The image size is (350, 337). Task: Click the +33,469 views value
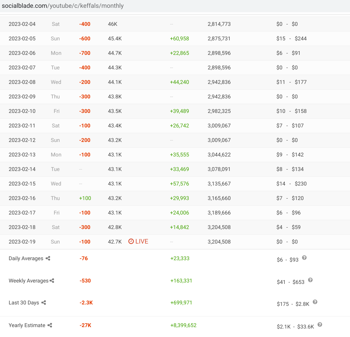coord(179,169)
